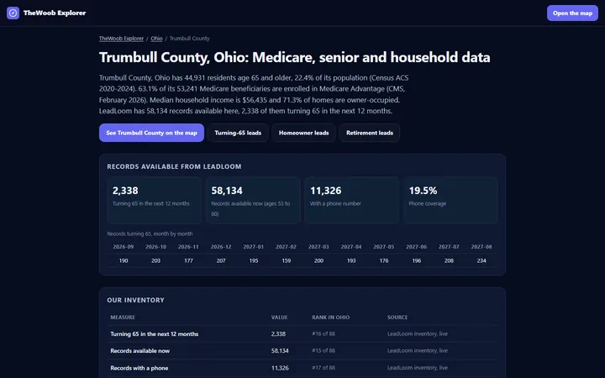
Task: Click the RECORDS AVAILABLE FROM LEADLOOM heading
Action: (174, 166)
